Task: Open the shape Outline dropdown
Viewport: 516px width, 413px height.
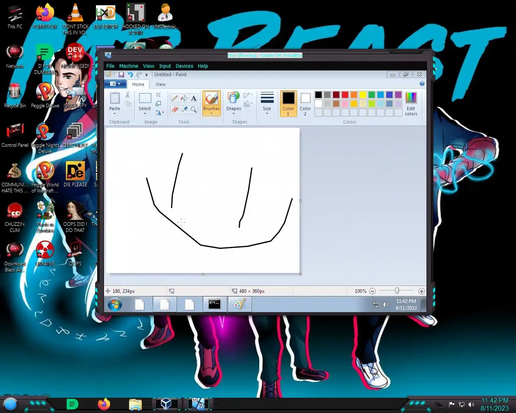Action: [248, 95]
